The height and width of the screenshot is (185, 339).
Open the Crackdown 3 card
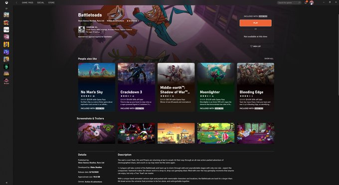point(136,87)
